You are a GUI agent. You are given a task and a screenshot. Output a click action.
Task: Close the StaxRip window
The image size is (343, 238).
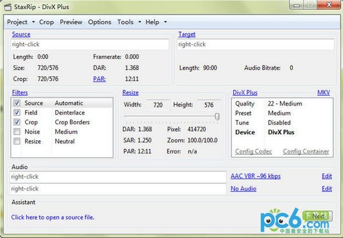click(329, 5)
